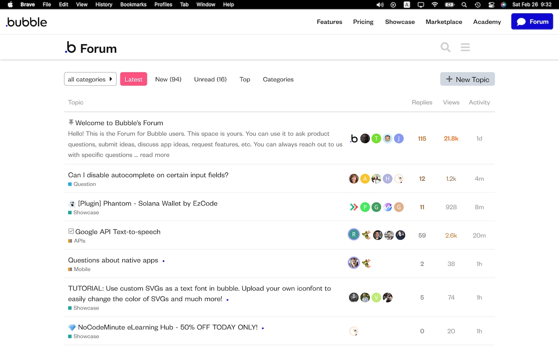Screen dimensions: 559x350
Task: Click the battery icon in the menu bar
Action: (x=449, y=5)
